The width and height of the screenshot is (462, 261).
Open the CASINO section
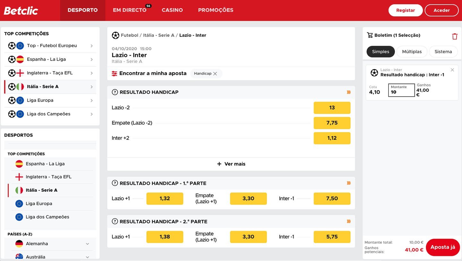172,10
